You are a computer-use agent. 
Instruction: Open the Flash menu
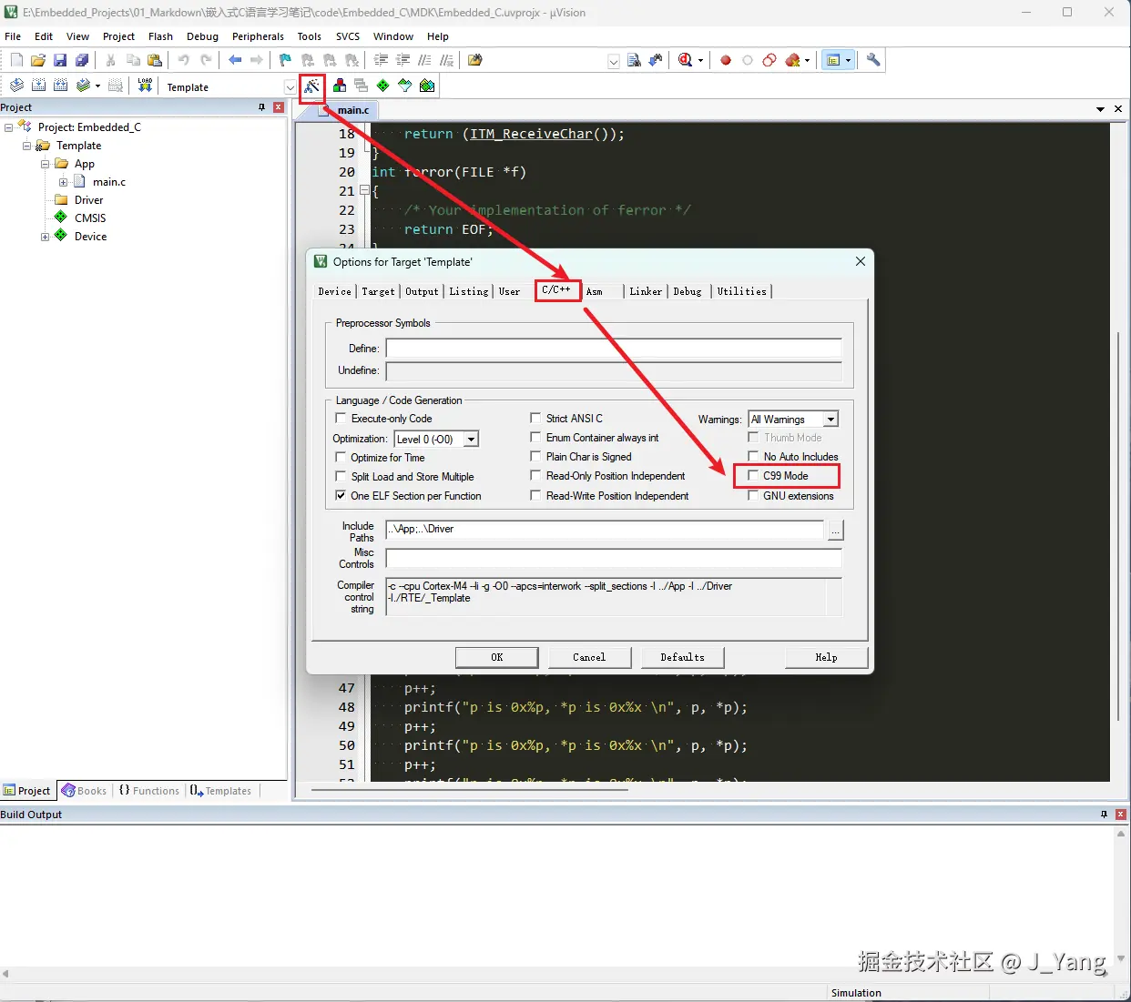tap(160, 36)
